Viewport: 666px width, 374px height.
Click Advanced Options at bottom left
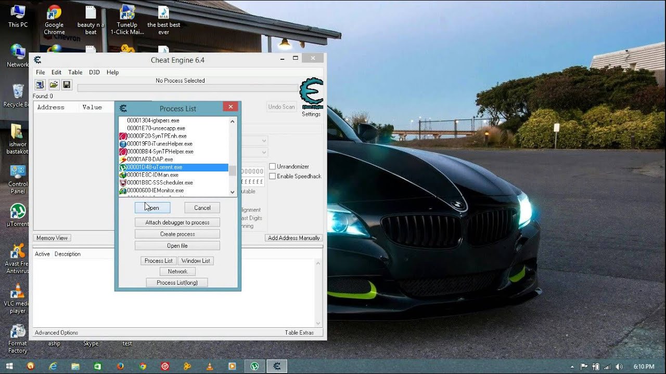point(56,332)
